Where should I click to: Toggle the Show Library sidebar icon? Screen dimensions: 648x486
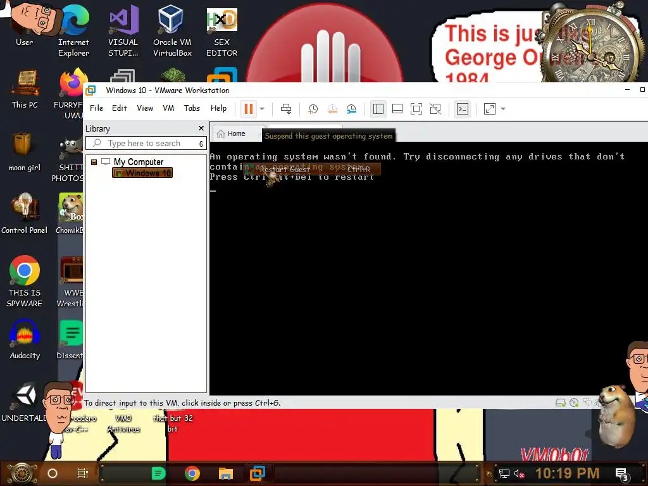coord(378,109)
